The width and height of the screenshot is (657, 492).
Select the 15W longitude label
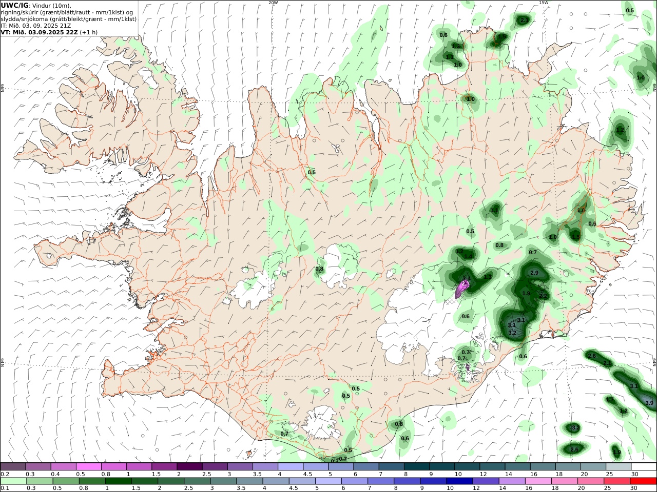click(x=544, y=3)
